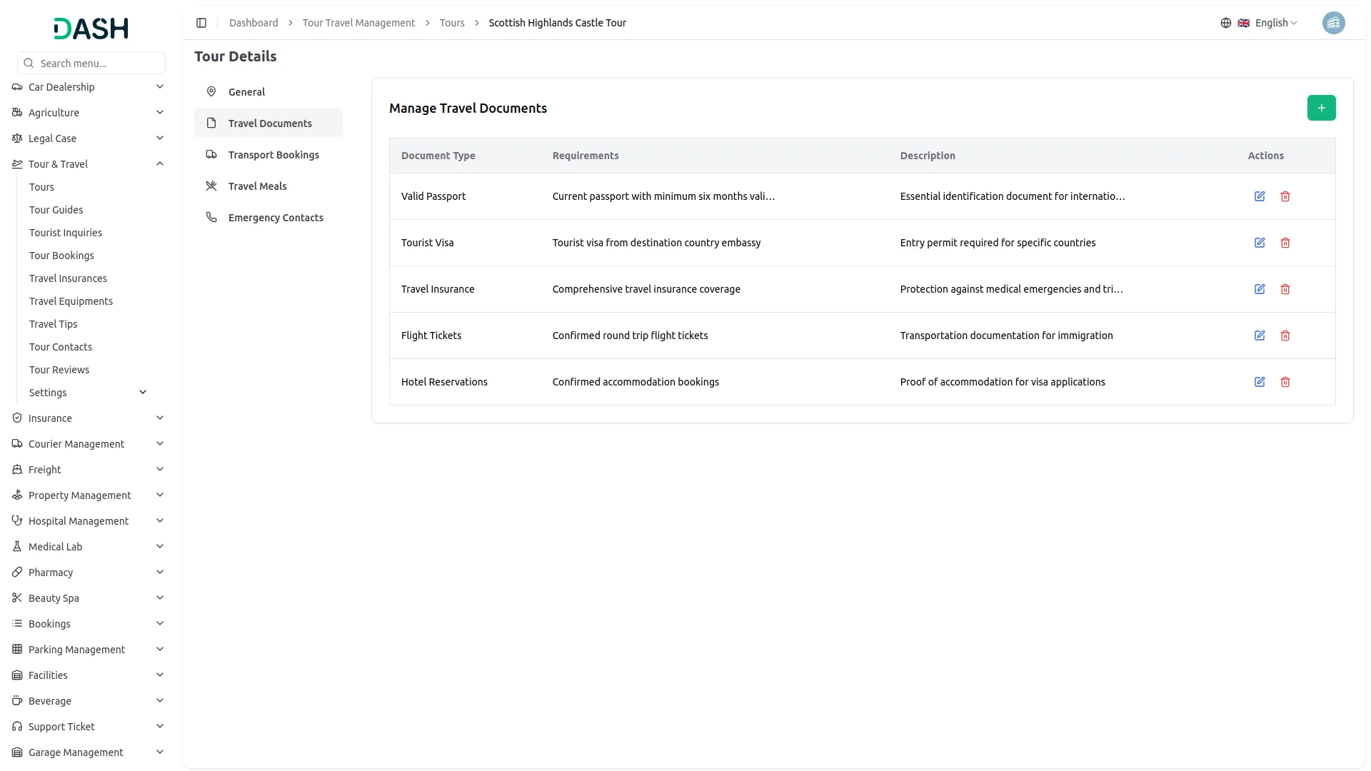The height and width of the screenshot is (771, 1371).
Task: Edit the Travel Insurance document entry
Action: pyautogui.click(x=1260, y=289)
